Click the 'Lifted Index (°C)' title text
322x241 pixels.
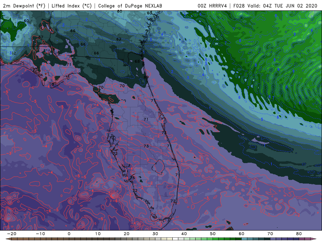72,6
